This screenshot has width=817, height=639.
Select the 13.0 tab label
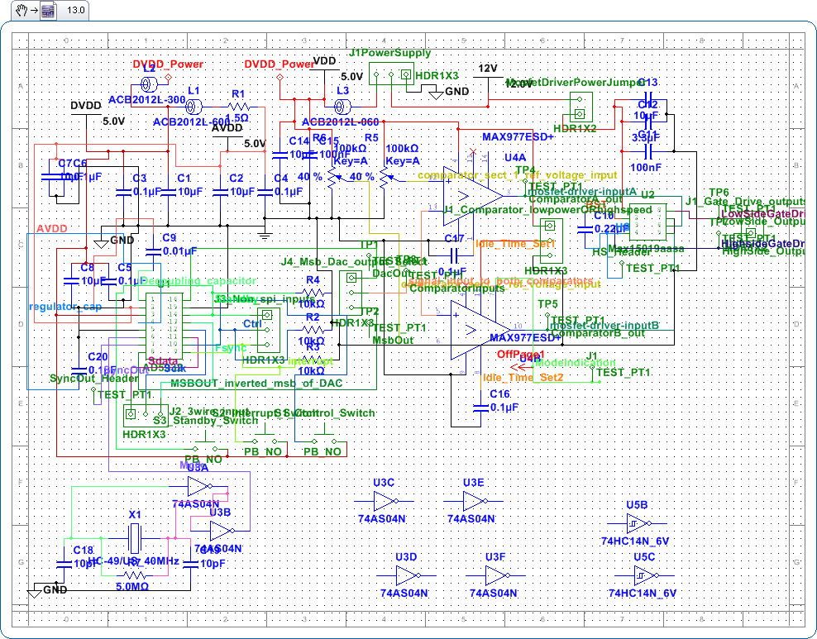[x=76, y=11]
